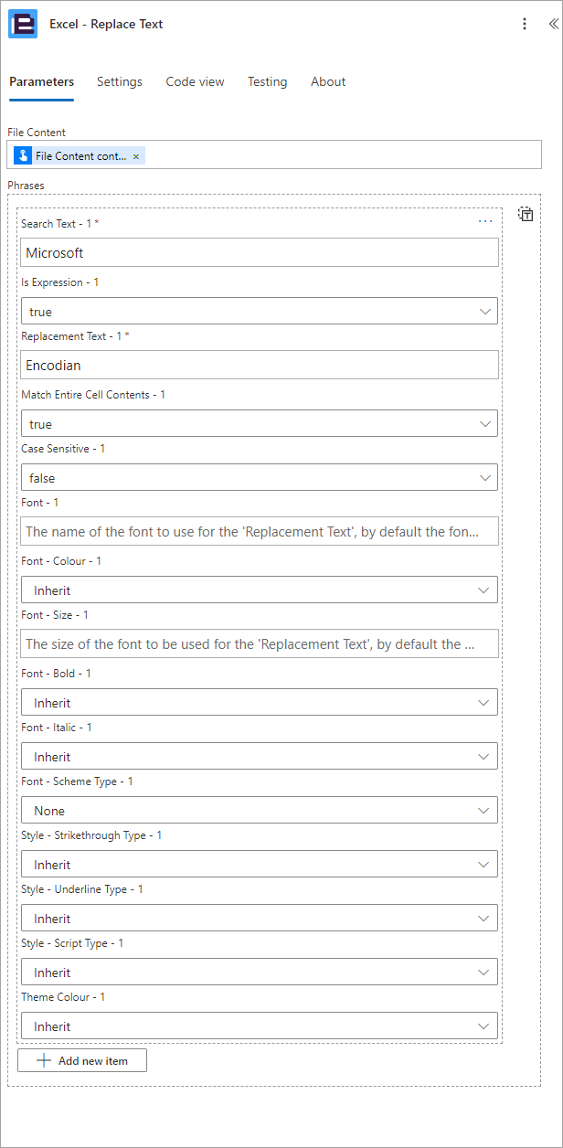
Task: Open the Code view tab
Action: (195, 81)
